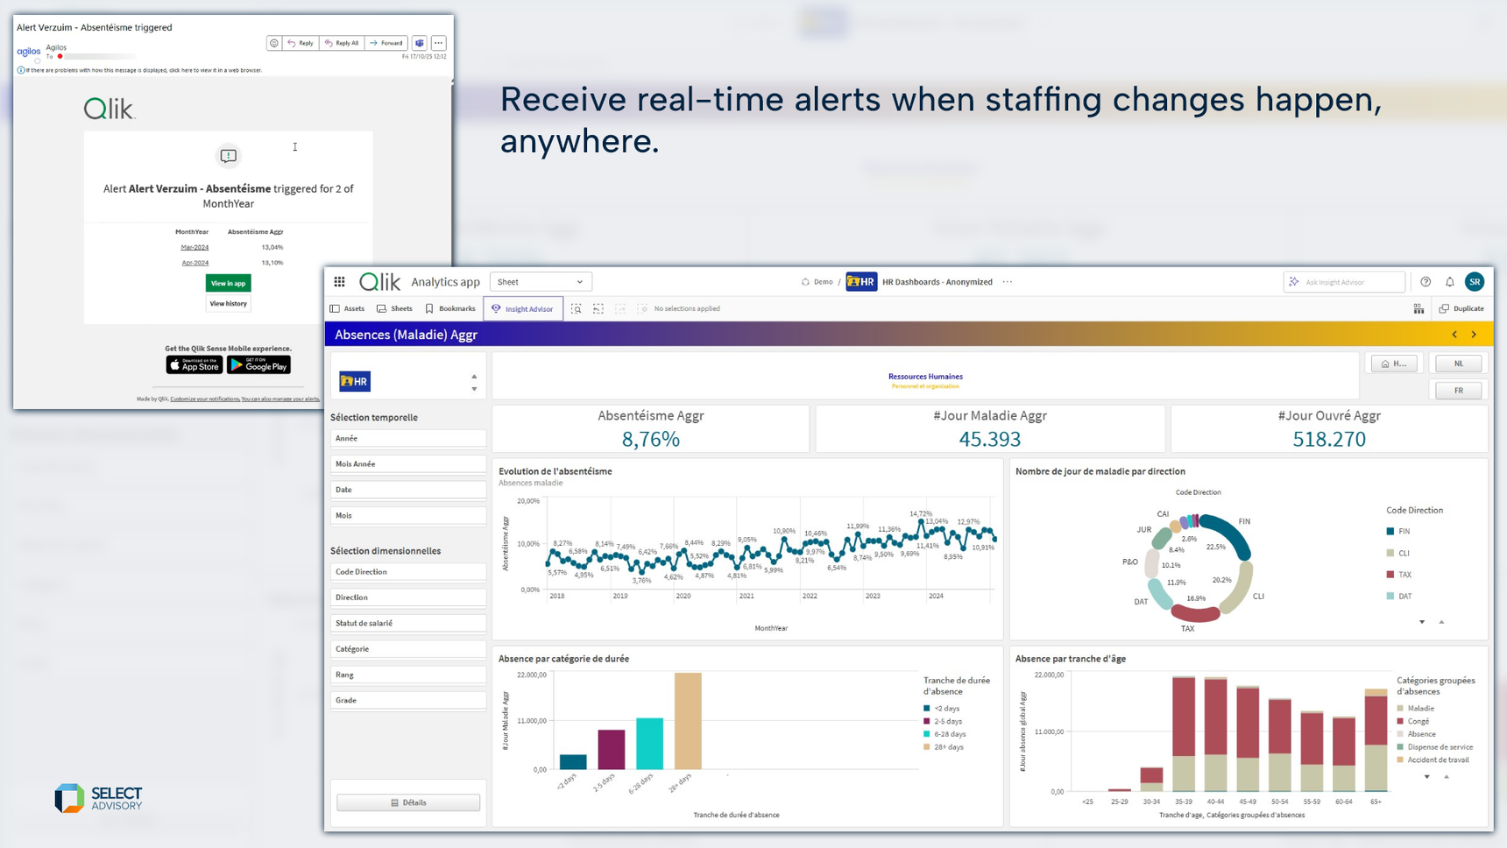Open the Help question mark icon in Qlik
Image resolution: width=1507 pixels, height=848 pixels.
(1426, 282)
